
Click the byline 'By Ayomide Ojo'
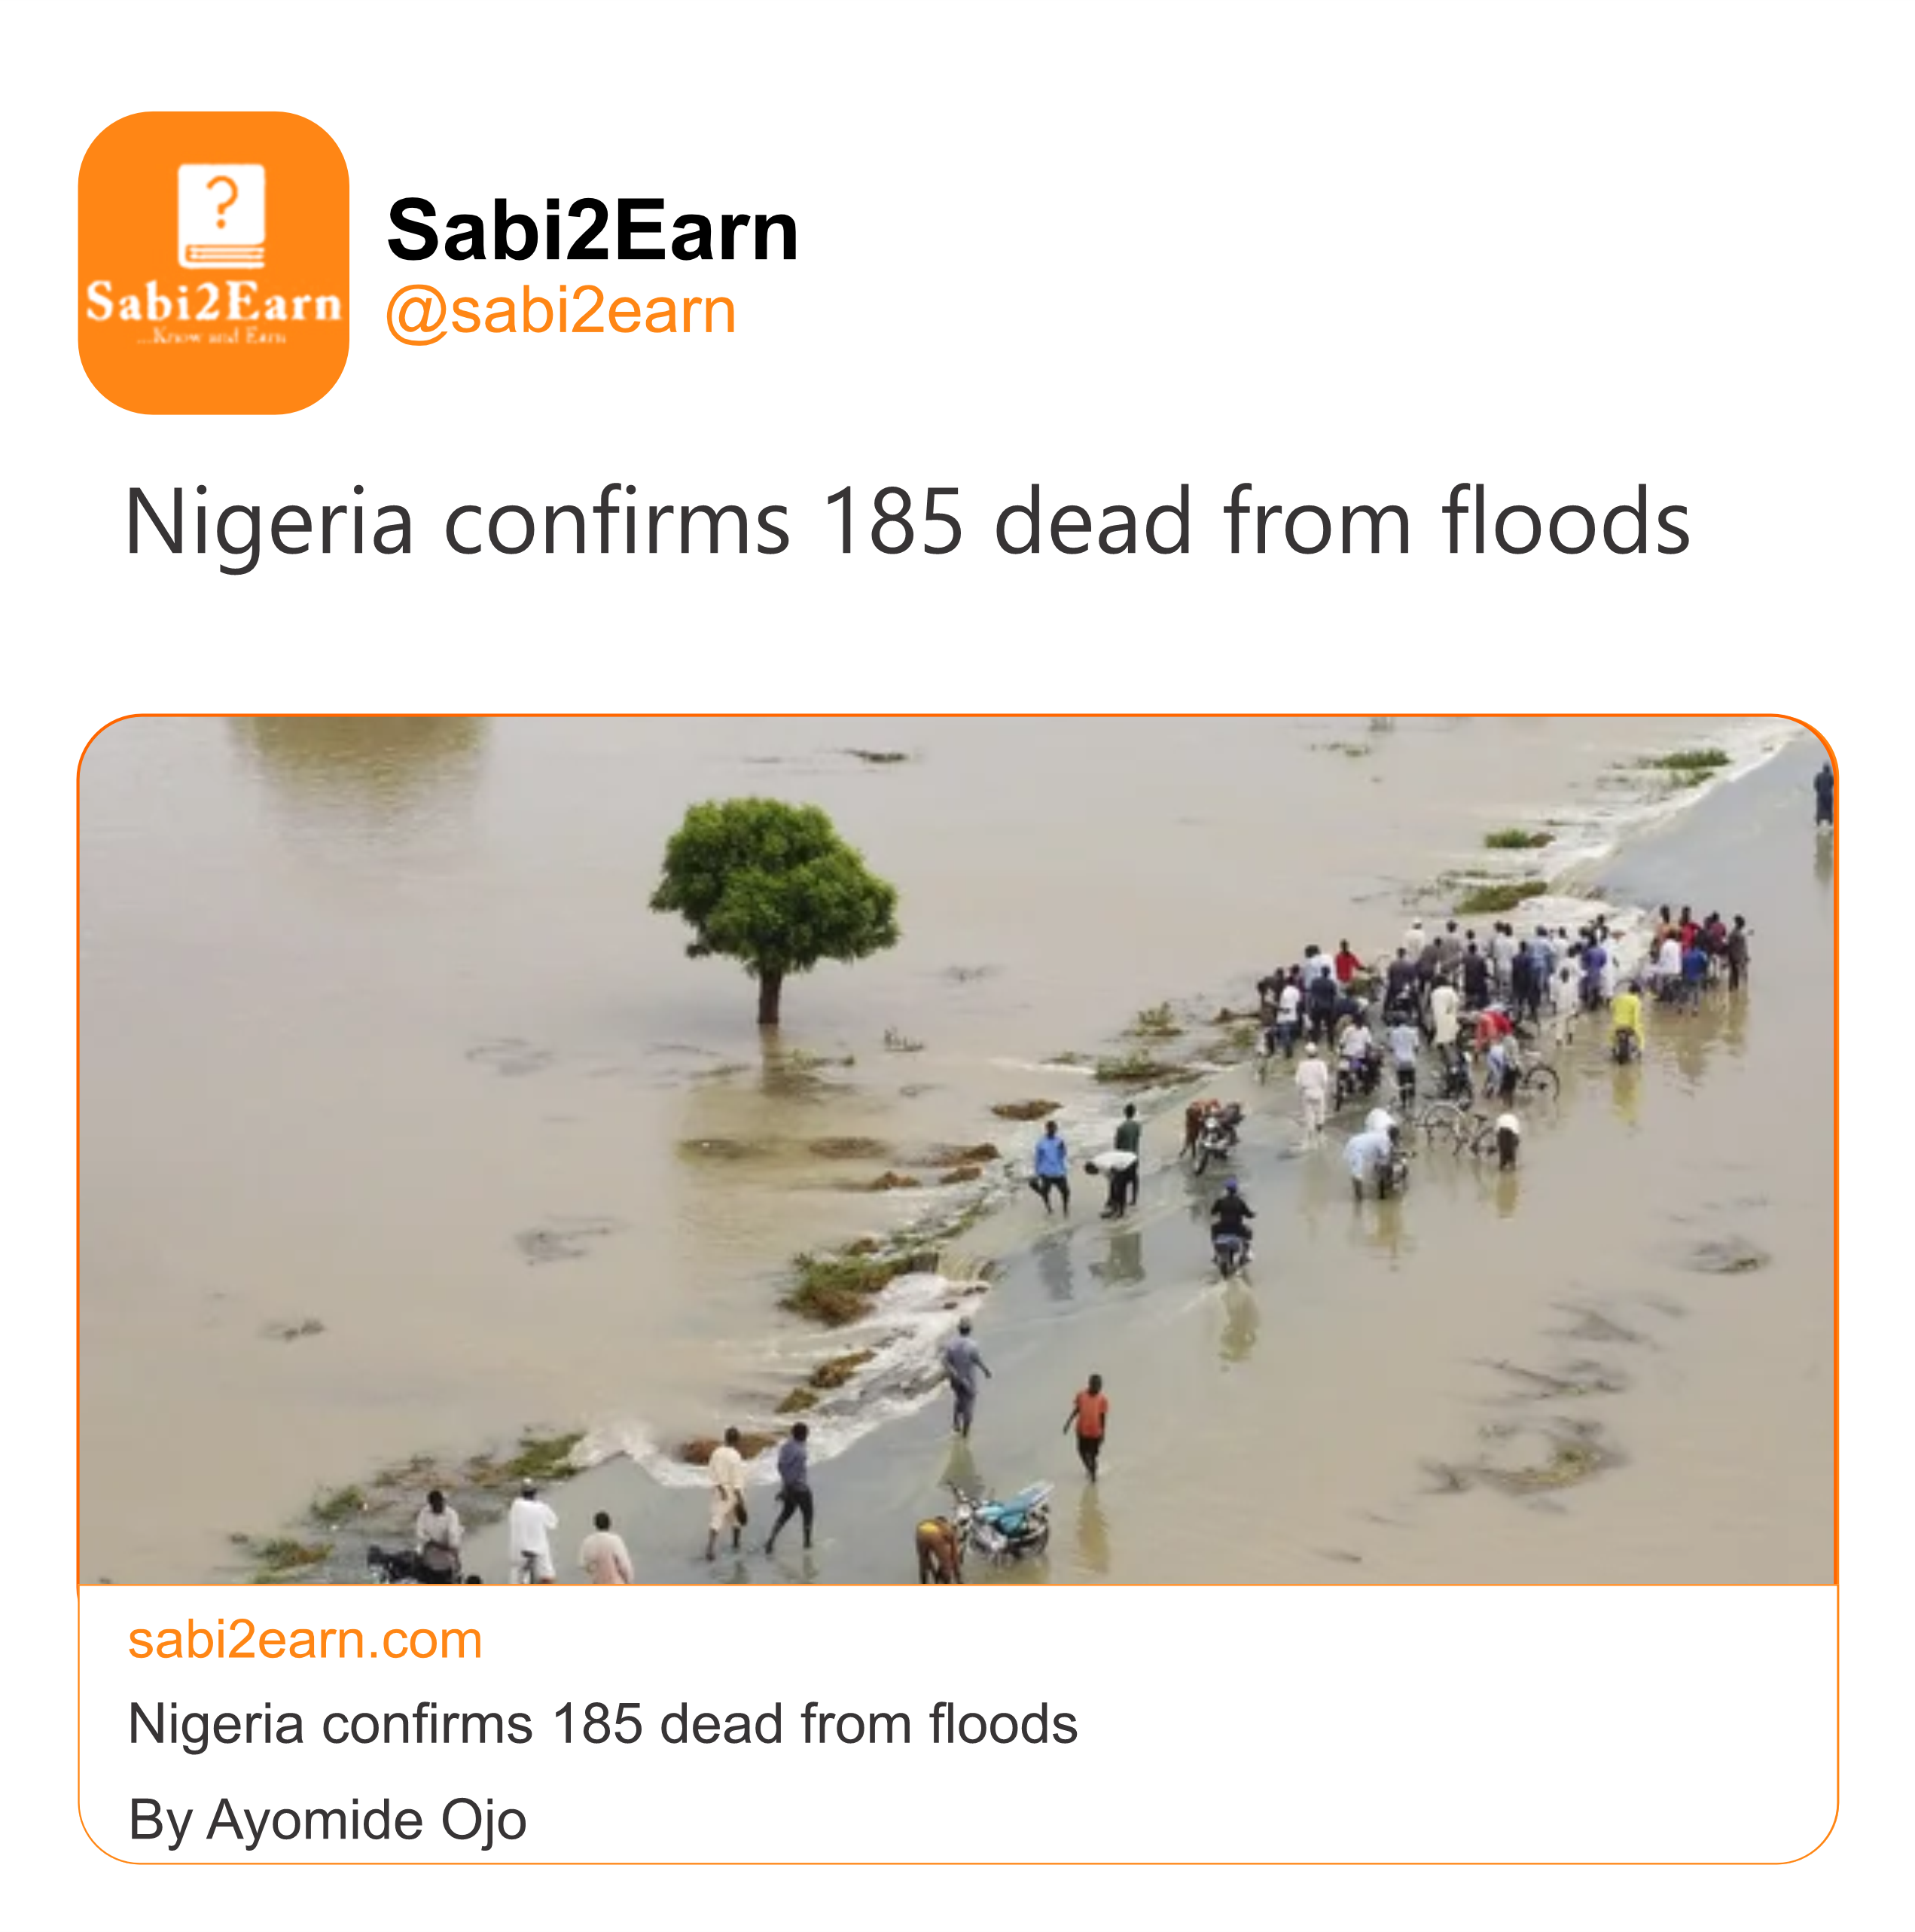(x=327, y=1819)
